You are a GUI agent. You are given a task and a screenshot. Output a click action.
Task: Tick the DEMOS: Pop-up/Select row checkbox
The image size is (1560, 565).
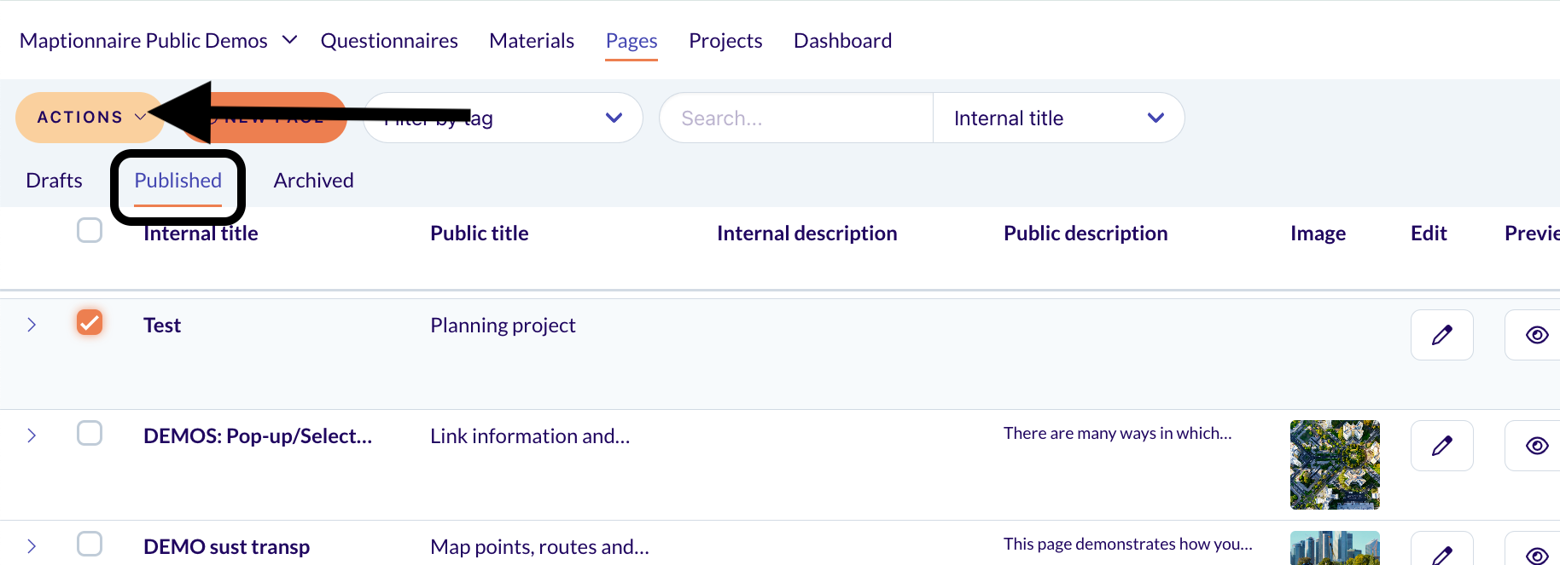coord(90,433)
